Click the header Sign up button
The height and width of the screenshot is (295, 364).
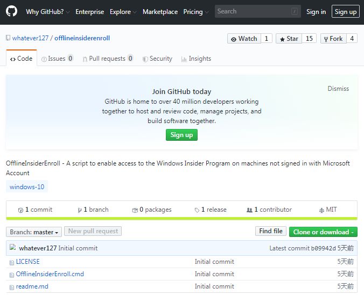pos(346,12)
